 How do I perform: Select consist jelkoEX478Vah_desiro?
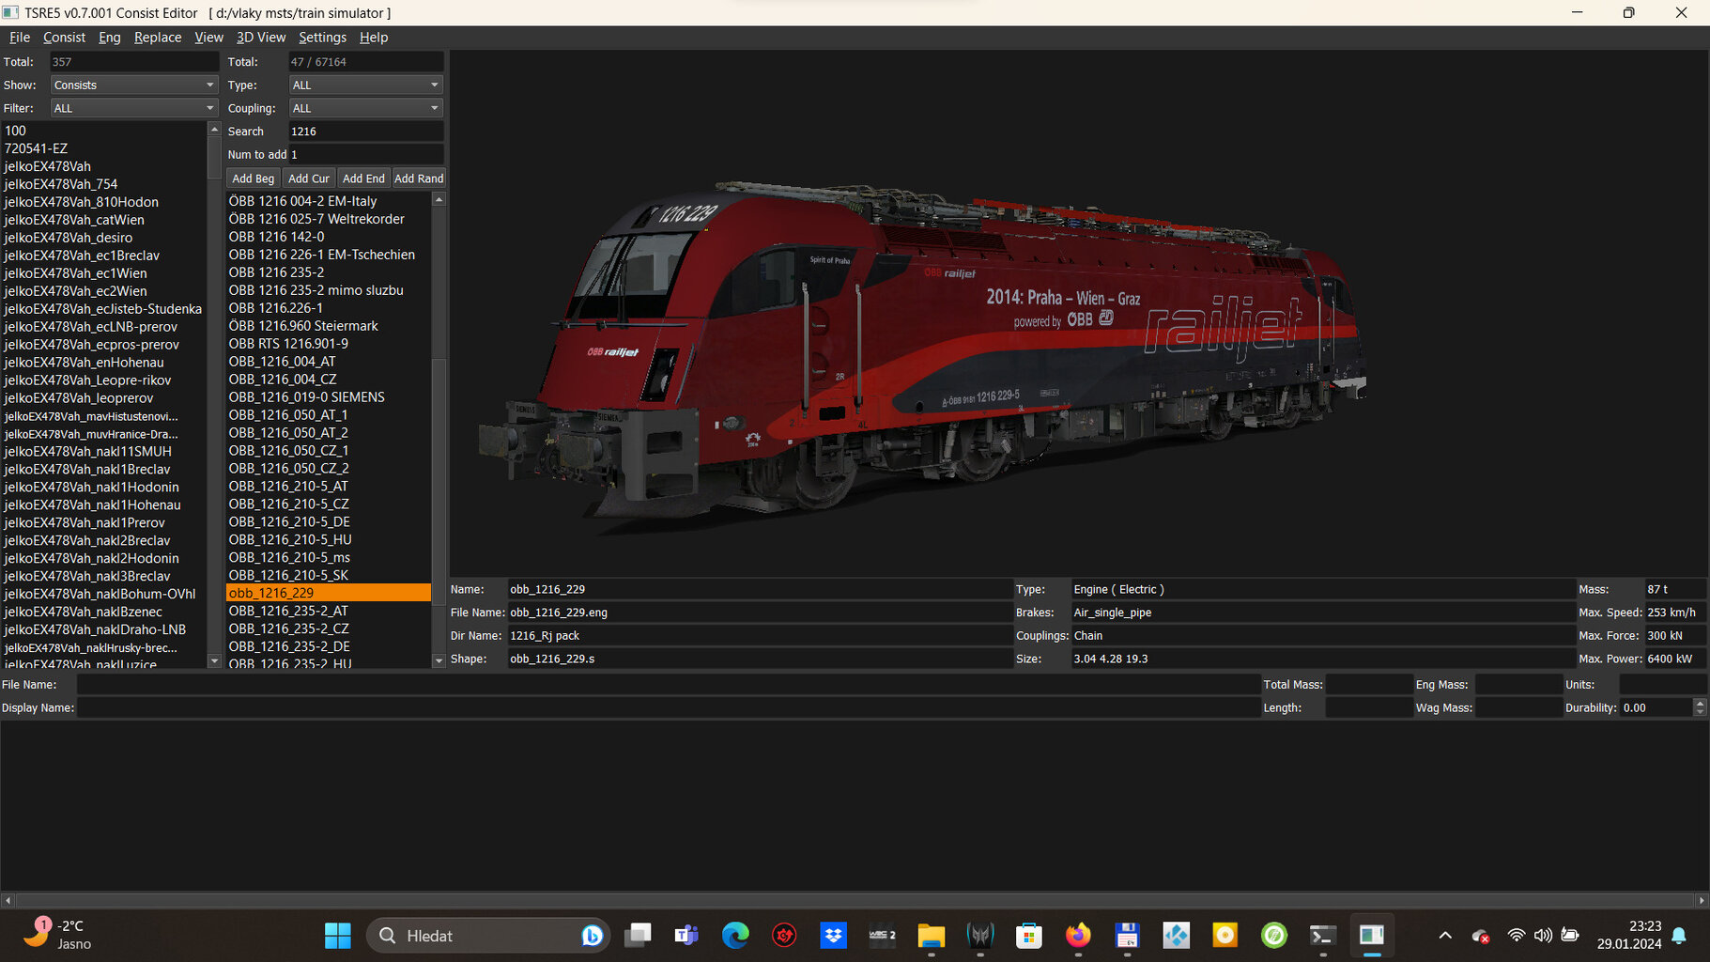[103, 238]
